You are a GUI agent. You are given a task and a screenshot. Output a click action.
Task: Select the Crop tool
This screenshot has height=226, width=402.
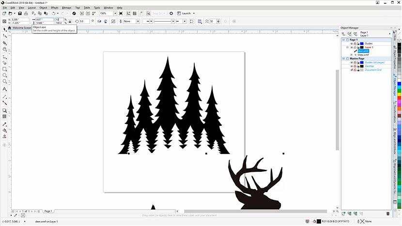[4, 43]
